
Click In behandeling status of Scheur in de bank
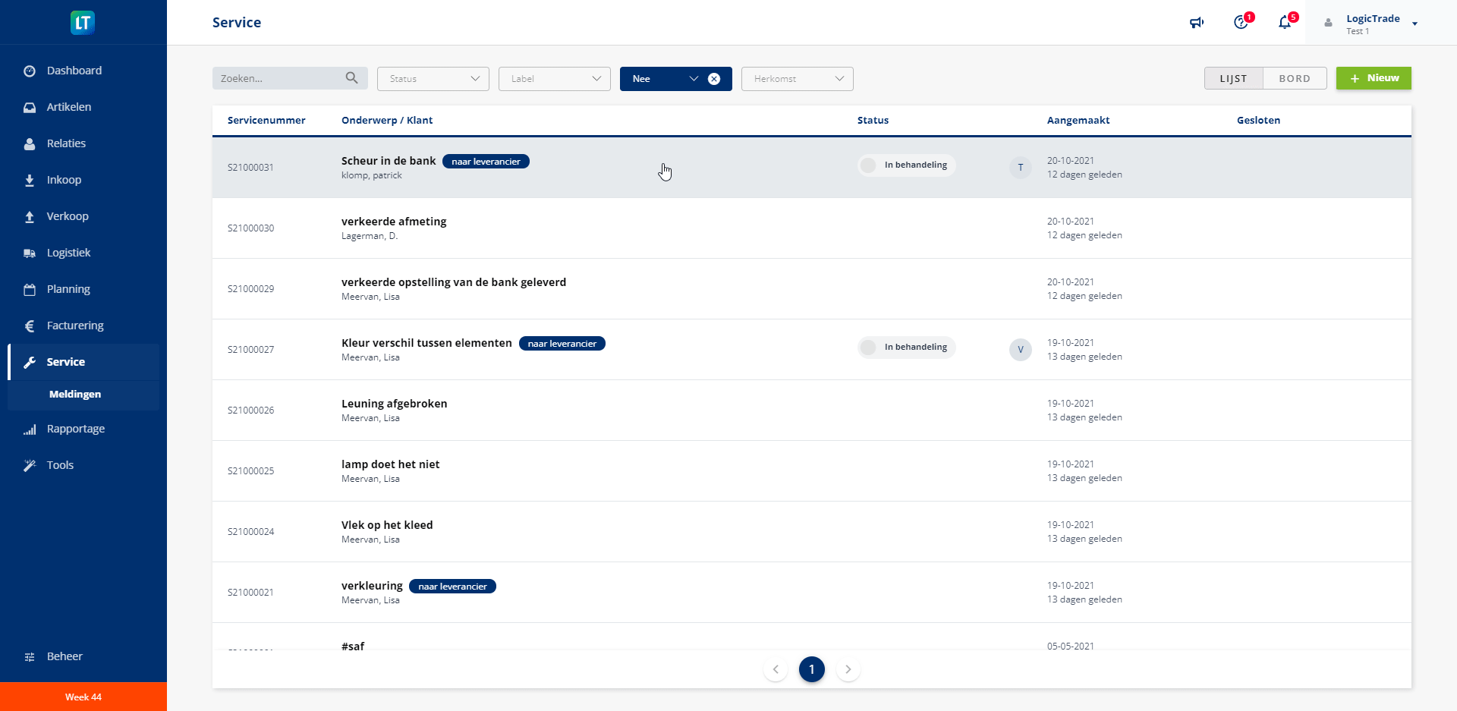907,165
